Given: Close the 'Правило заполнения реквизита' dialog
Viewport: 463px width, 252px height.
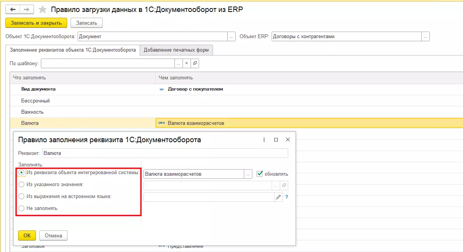Looking at the screenshot, I should pos(287,140).
